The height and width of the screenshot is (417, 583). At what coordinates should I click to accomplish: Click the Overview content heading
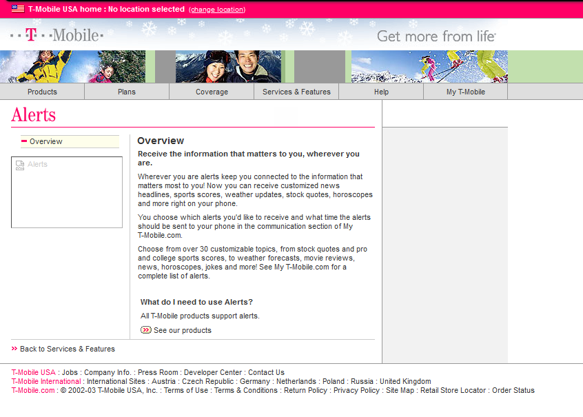[x=161, y=141]
